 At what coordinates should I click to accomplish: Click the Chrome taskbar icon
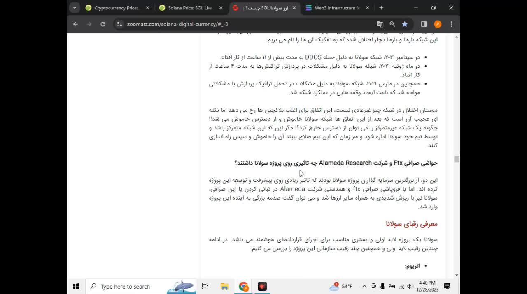coord(243,286)
